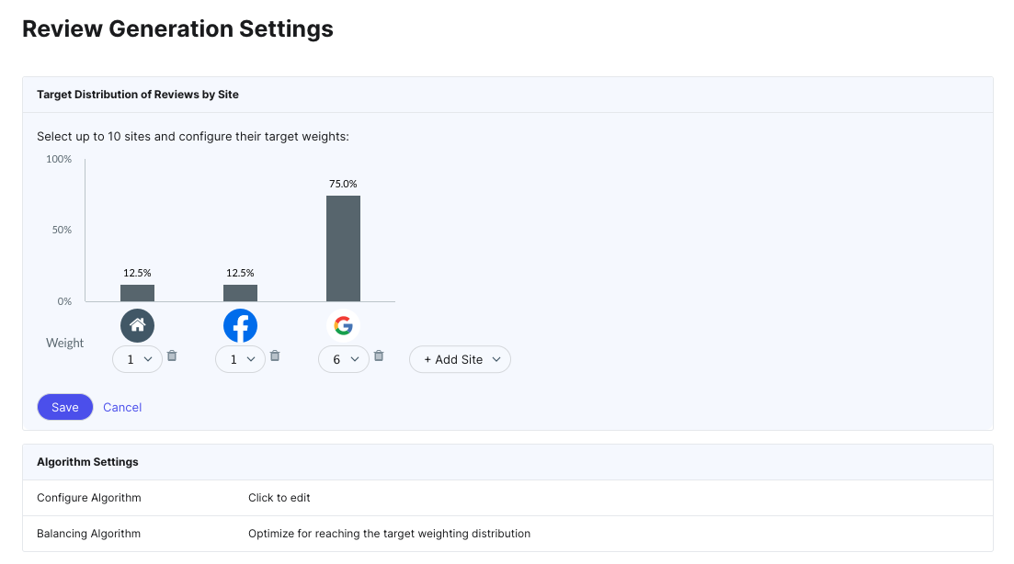Expand the Add Site dropdown
1014x564 pixels.
(x=460, y=359)
